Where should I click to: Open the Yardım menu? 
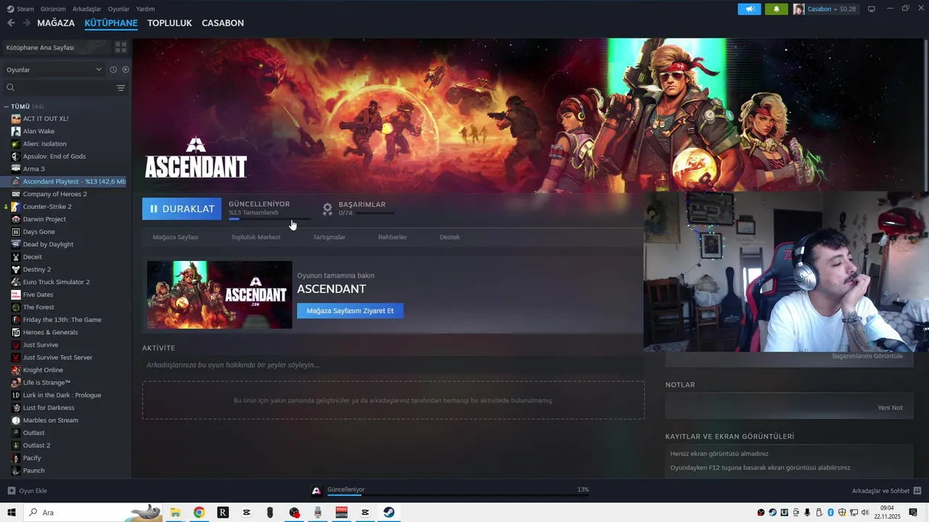click(146, 9)
